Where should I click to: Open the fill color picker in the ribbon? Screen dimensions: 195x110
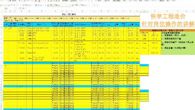[x=36, y=1]
